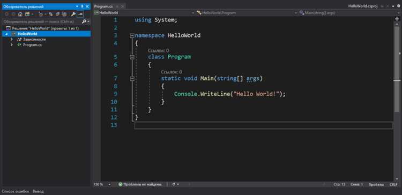The width and height of the screenshot is (402, 195).
Task: Pin the Program.cs tab
Action: pyautogui.click(x=117, y=6)
